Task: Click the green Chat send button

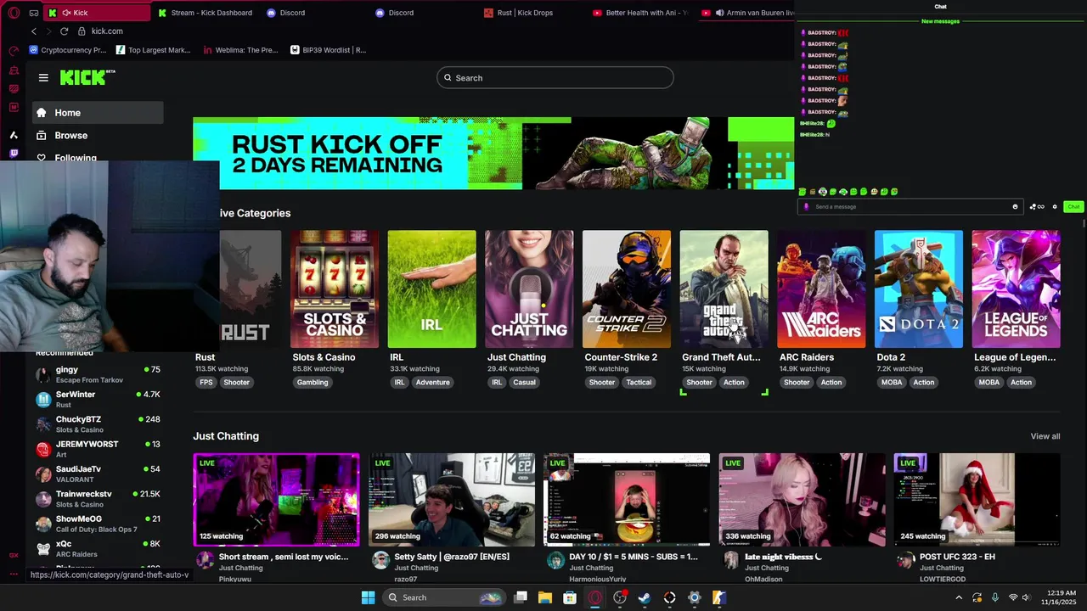Action: (x=1073, y=207)
